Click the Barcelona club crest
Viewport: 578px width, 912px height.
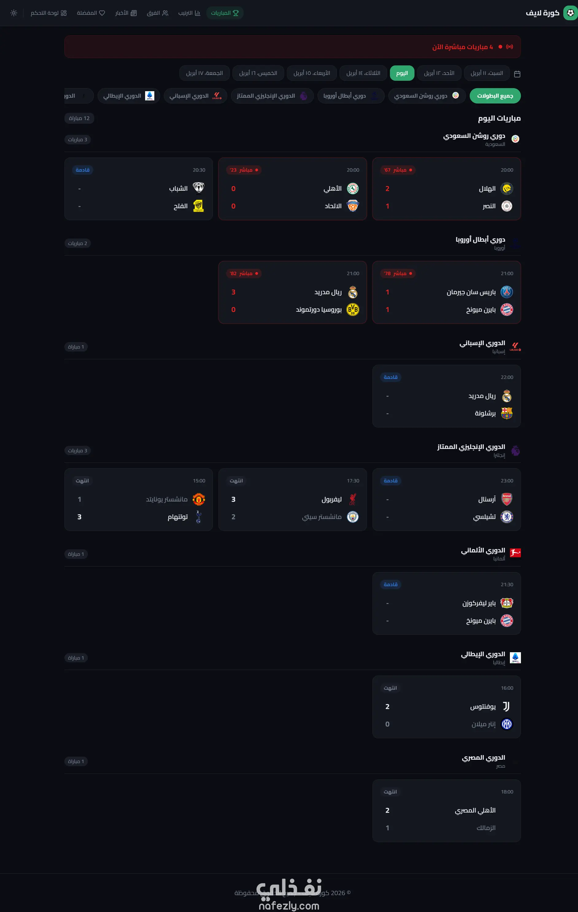tap(507, 413)
